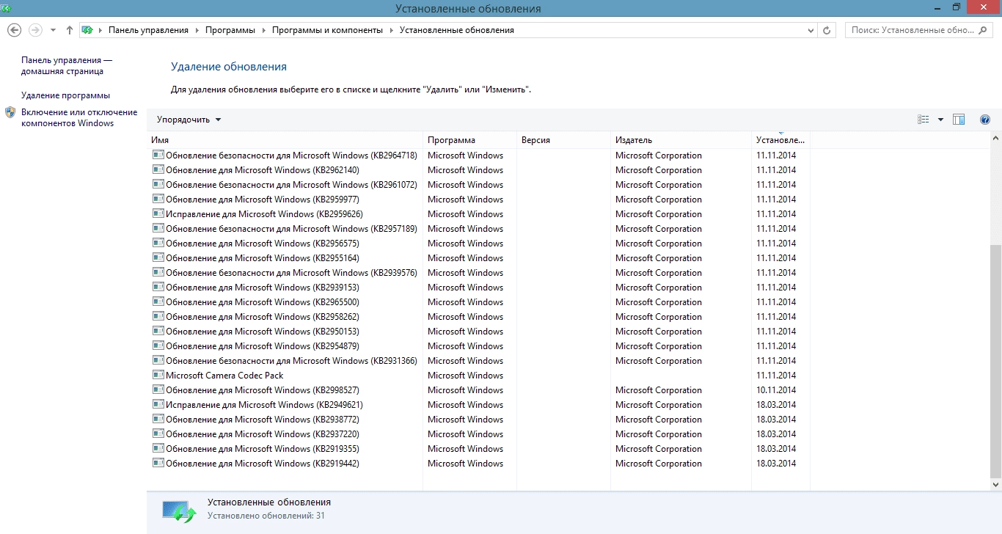The width and height of the screenshot is (1002, 534).
Task: Click the scrollbar up arrow
Action: coord(995,138)
